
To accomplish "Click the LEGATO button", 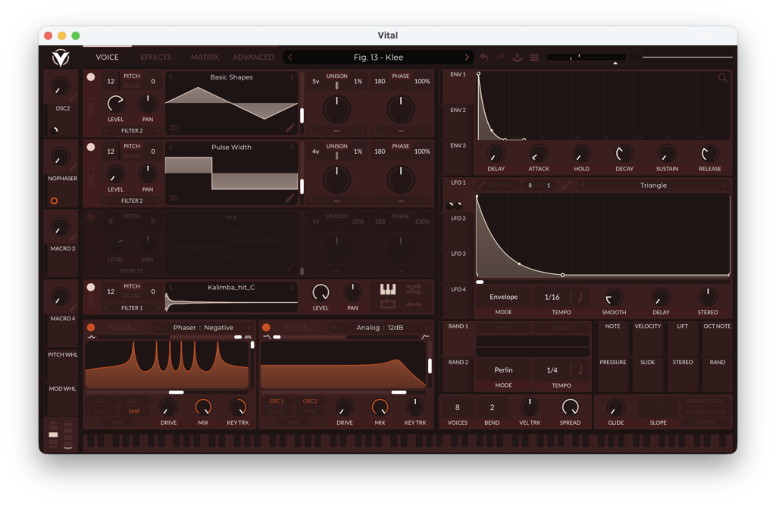I will point(706,422).
